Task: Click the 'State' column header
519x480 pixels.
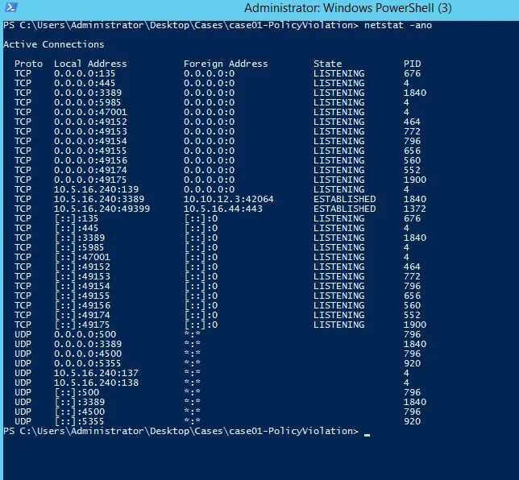Action: click(x=327, y=64)
